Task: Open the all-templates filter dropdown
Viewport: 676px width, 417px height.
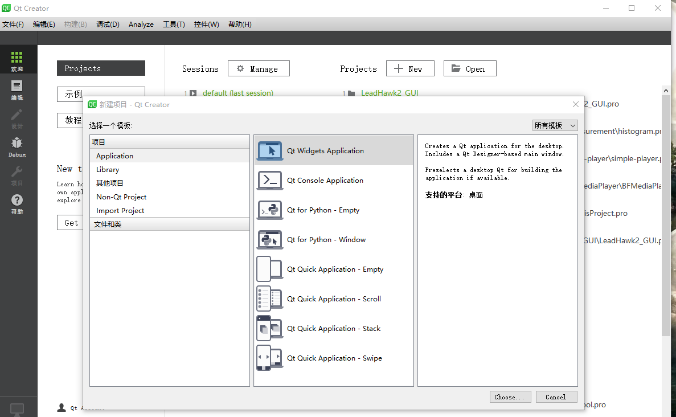Action: (555, 125)
